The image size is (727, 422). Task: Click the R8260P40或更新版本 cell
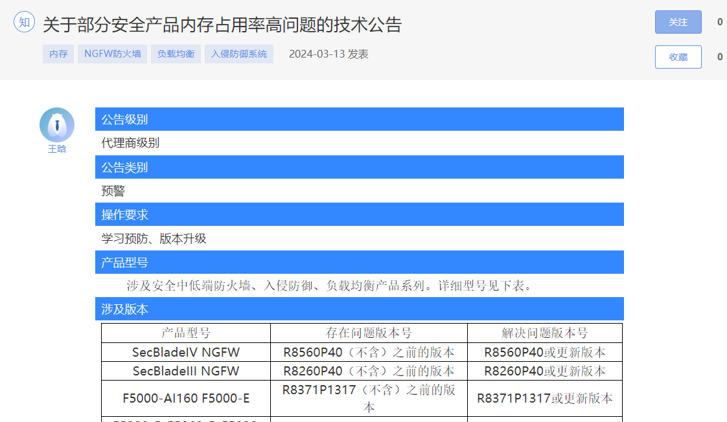545,371
